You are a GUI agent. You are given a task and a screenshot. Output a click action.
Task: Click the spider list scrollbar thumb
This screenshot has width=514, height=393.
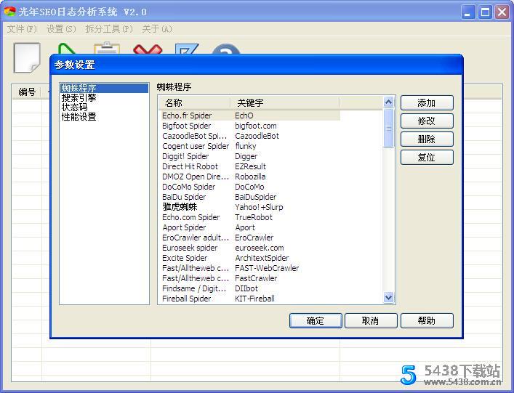click(388, 128)
